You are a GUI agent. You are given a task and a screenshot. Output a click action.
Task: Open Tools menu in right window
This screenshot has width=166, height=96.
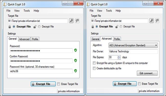tap(109, 11)
